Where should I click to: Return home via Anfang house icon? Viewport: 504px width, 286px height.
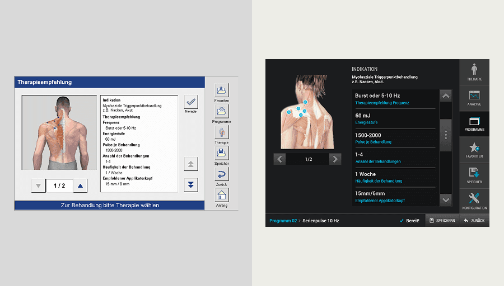click(x=221, y=195)
